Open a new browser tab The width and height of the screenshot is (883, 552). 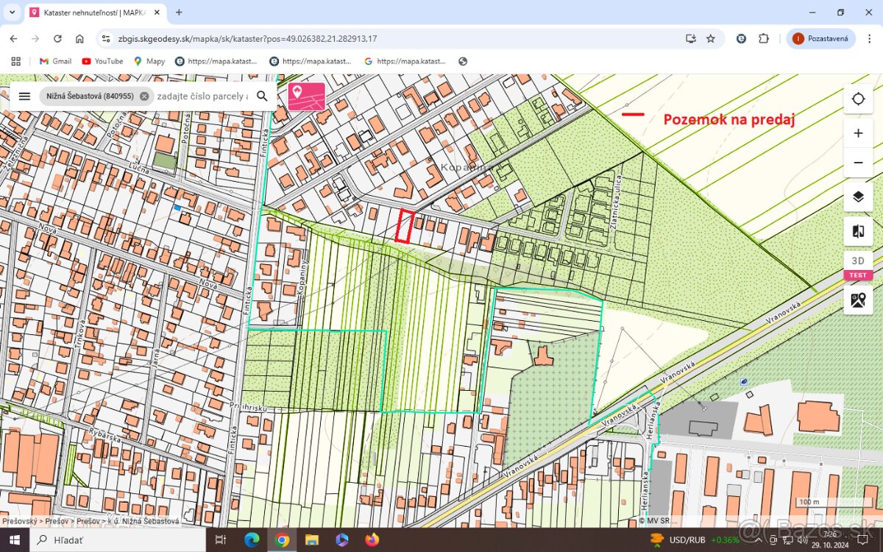tap(179, 13)
